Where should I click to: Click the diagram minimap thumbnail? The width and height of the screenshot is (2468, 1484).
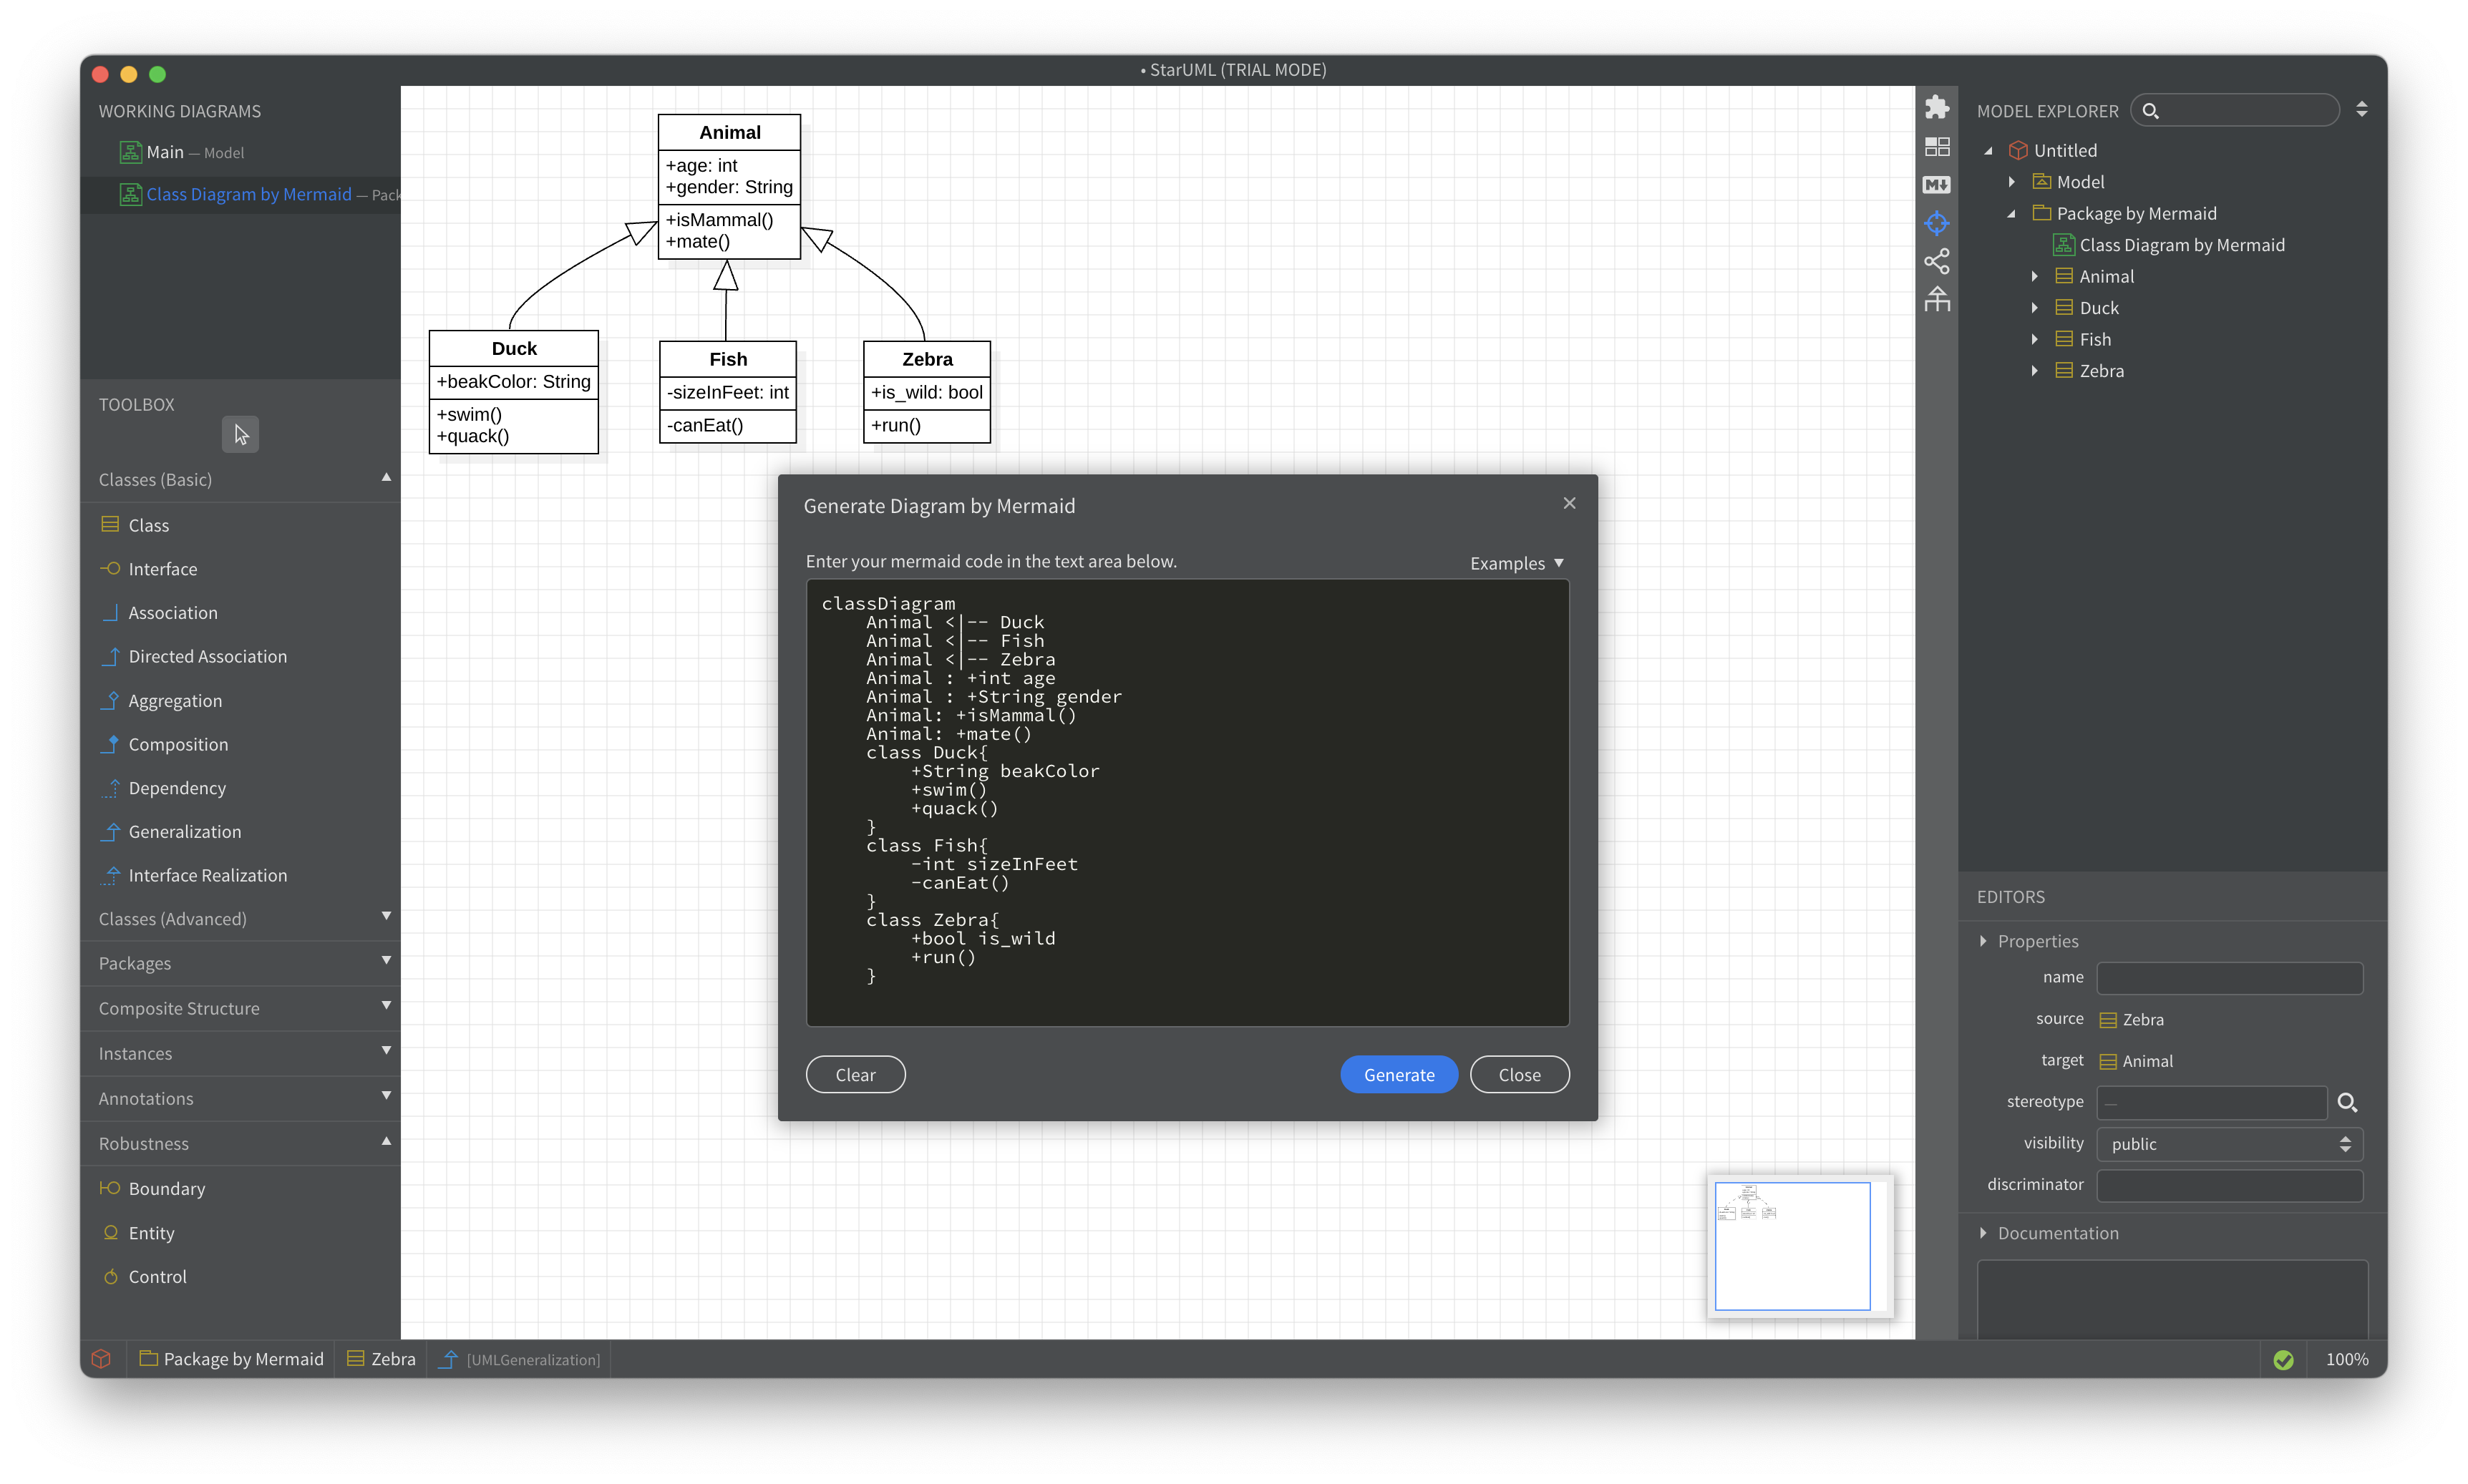click(1799, 1247)
